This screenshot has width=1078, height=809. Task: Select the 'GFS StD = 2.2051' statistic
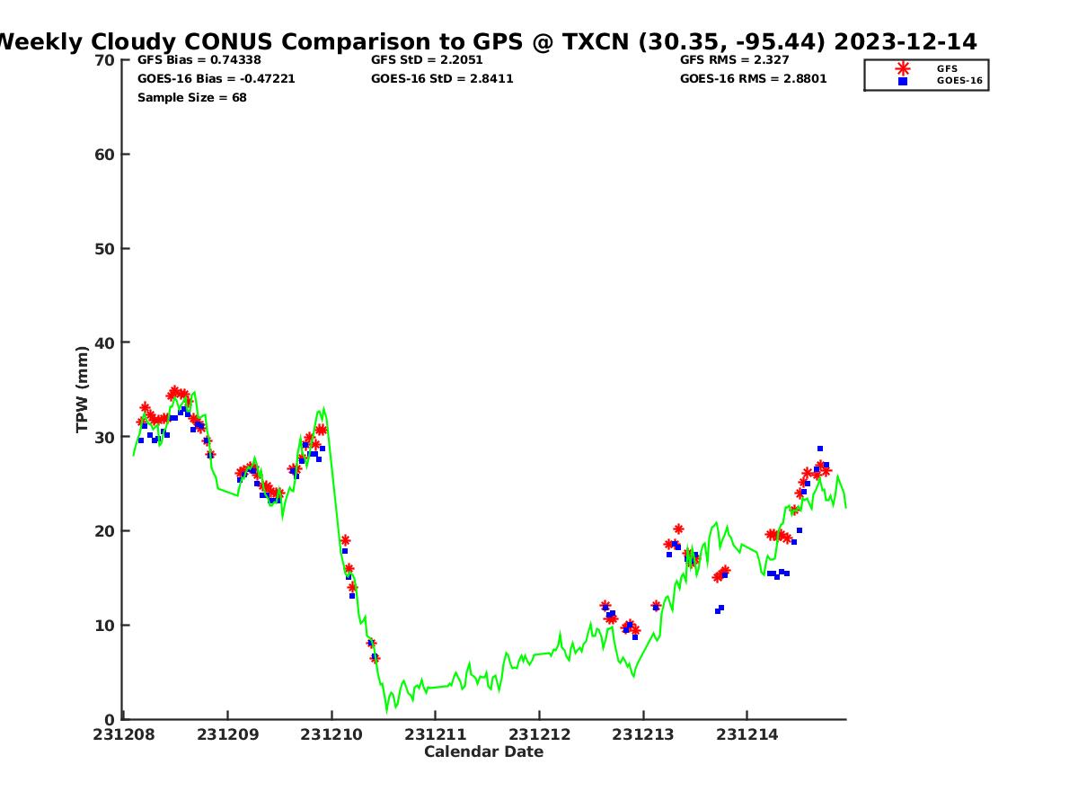pos(427,60)
